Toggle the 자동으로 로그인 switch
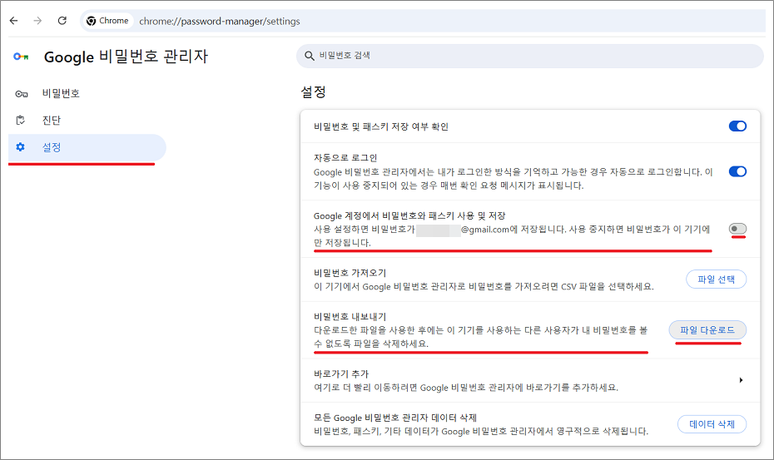Viewport: 774px width, 460px height. 737,171
